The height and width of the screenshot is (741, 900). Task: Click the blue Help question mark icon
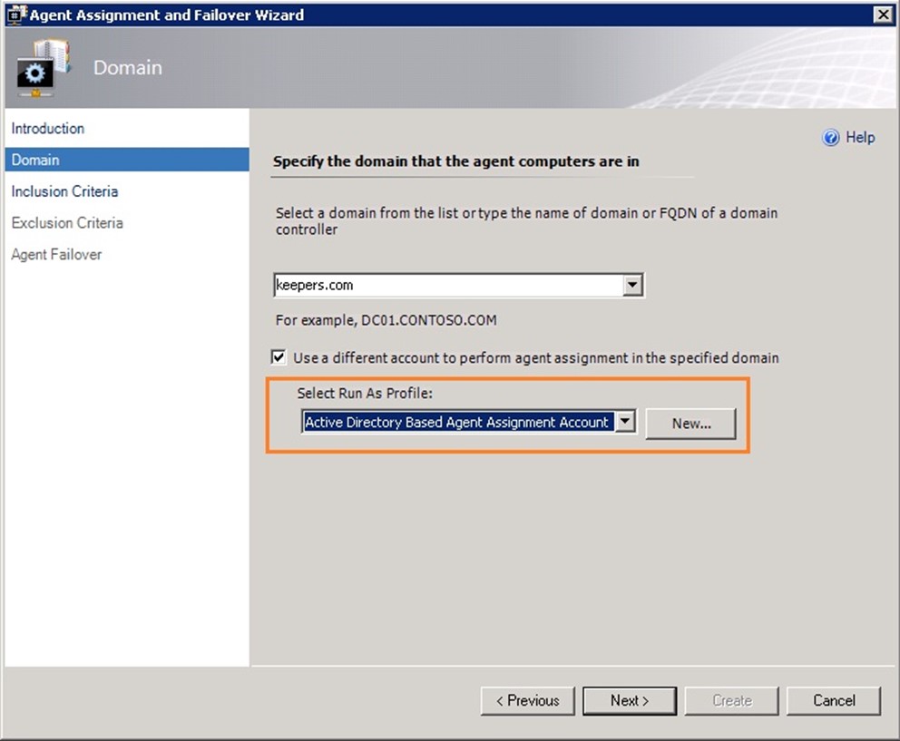(830, 138)
